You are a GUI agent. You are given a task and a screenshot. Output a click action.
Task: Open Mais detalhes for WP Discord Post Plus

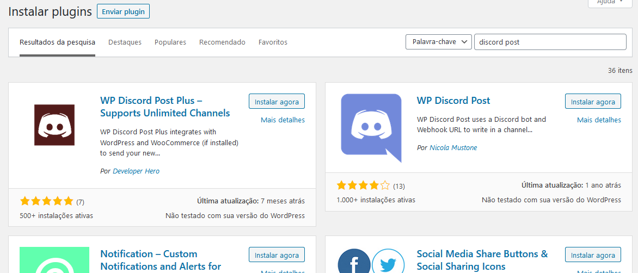click(x=283, y=120)
